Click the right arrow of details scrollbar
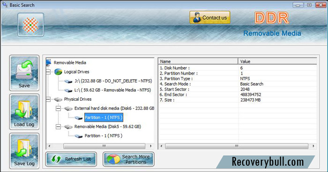Viewport: 328px width, 172px height. coord(313,146)
